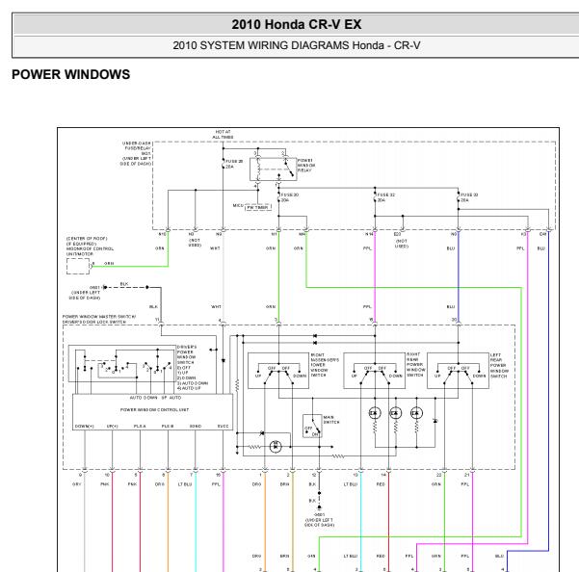Select the power window master switch label
Screen dimensions: 579x572
coord(99,319)
